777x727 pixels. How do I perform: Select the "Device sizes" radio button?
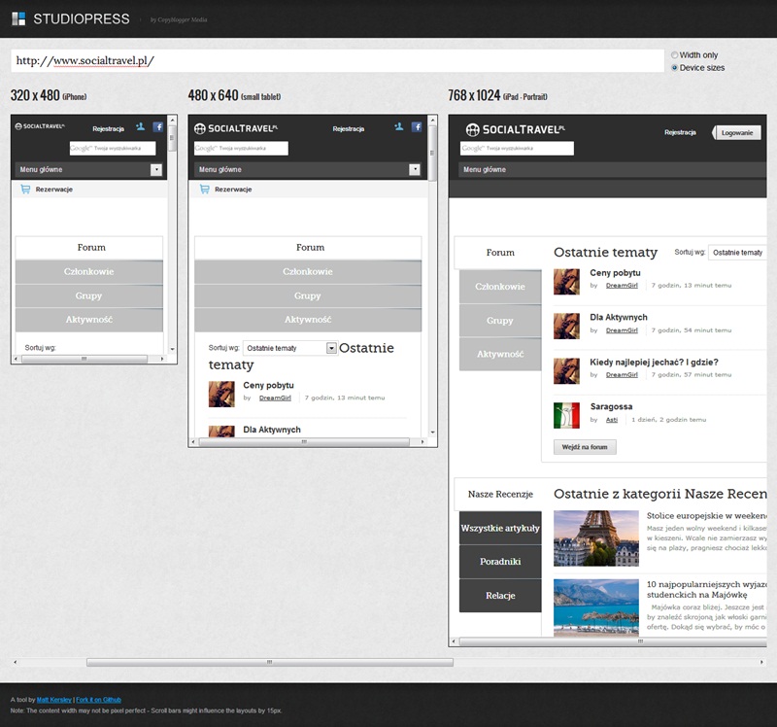[675, 68]
